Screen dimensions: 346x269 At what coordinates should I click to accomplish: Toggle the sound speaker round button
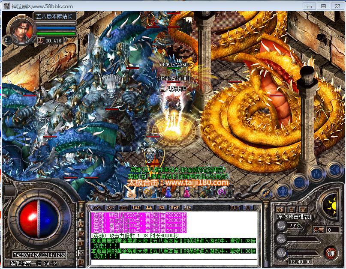(334, 170)
